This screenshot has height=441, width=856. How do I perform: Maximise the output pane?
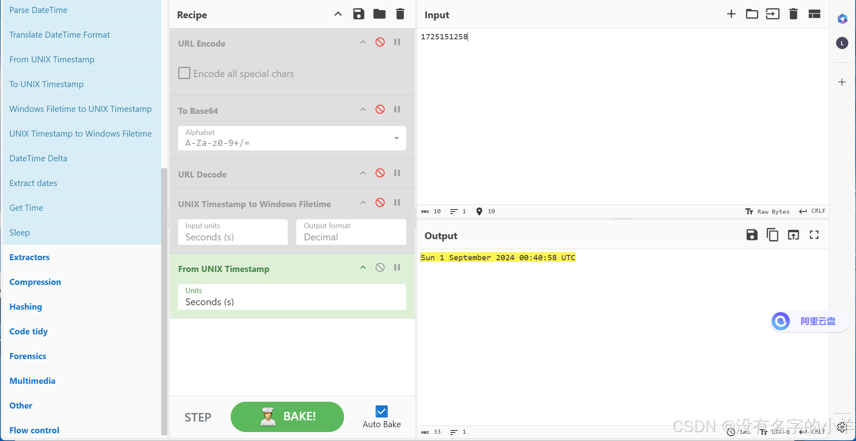(x=814, y=235)
